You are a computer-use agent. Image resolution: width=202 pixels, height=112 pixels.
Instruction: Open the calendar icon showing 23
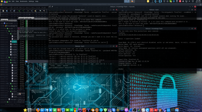[x=168, y=110]
